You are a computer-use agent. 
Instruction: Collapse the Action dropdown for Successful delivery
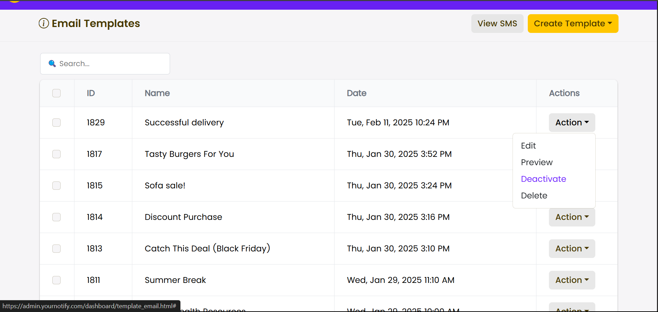[x=572, y=123]
